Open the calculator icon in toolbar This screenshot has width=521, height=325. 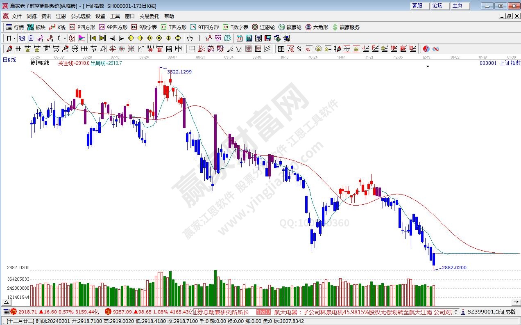(249, 38)
